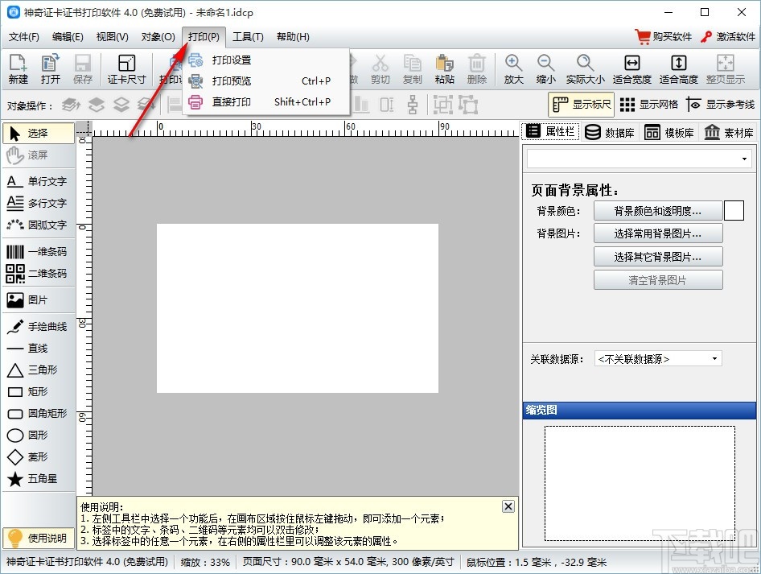The width and height of the screenshot is (761, 574).
Task: Click the 新建 (New) toolbar icon
Action: (x=18, y=69)
